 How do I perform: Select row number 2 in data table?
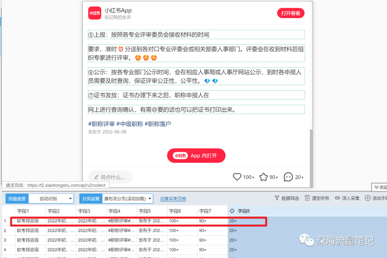pyautogui.click(x=5, y=231)
